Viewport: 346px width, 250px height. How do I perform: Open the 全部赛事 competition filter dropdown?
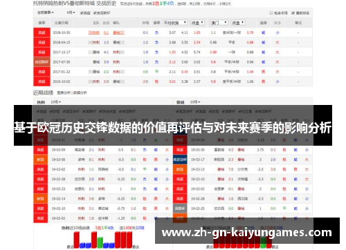(x=46, y=12)
